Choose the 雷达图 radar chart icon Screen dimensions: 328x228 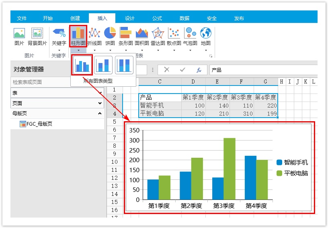[x=158, y=33]
